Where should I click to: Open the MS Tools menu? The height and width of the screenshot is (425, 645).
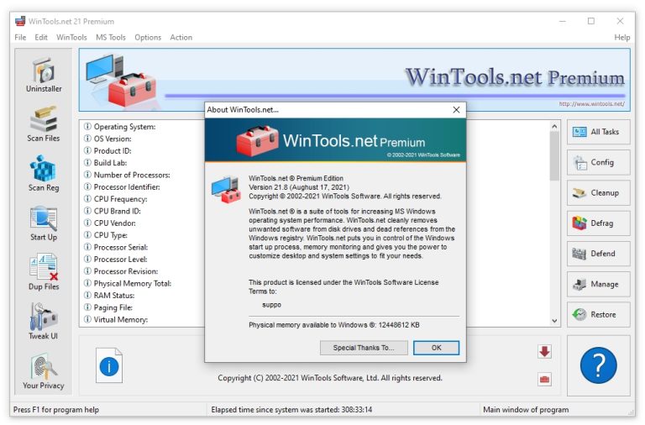coord(110,38)
